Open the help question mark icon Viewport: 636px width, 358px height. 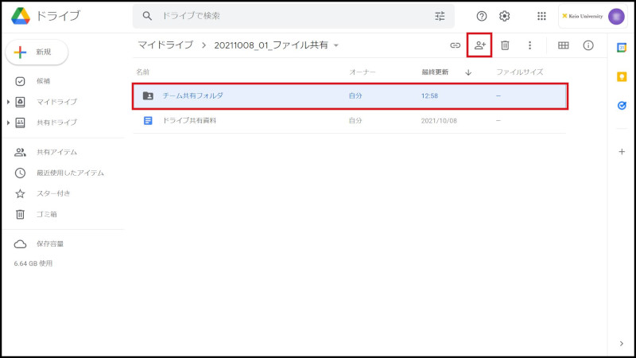click(481, 16)
